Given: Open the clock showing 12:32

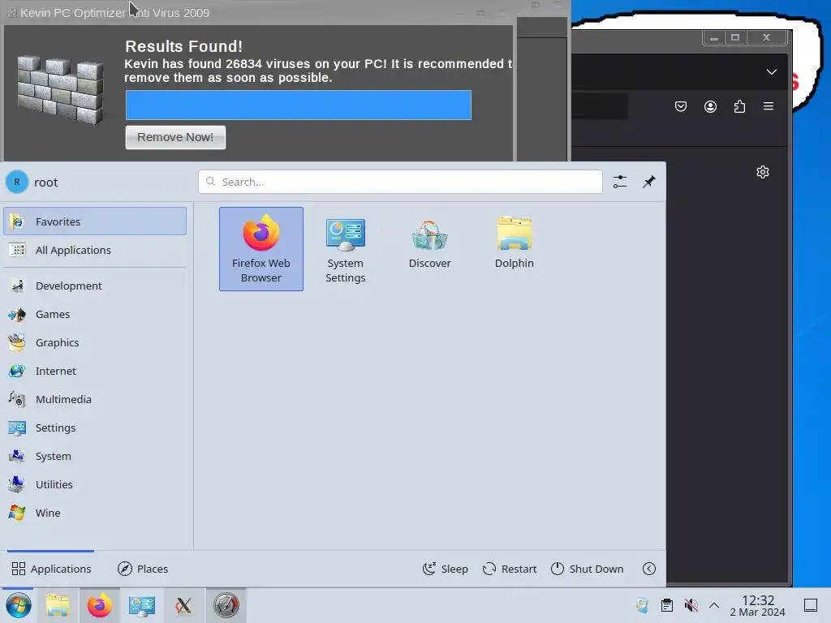Looking at the screenshot, I should click(758, 605).
